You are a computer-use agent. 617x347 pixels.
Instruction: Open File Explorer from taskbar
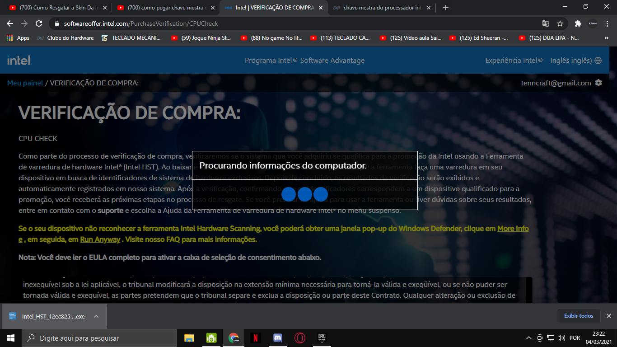click(189, 338)
